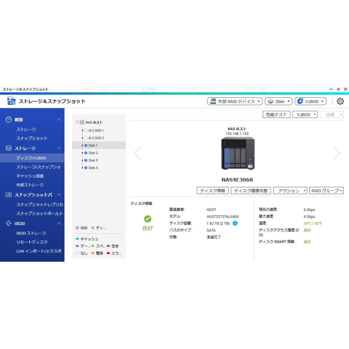Open ストレージ under the 概要 section
This screenshot has width=349, height=349.
tap(26, 129)
